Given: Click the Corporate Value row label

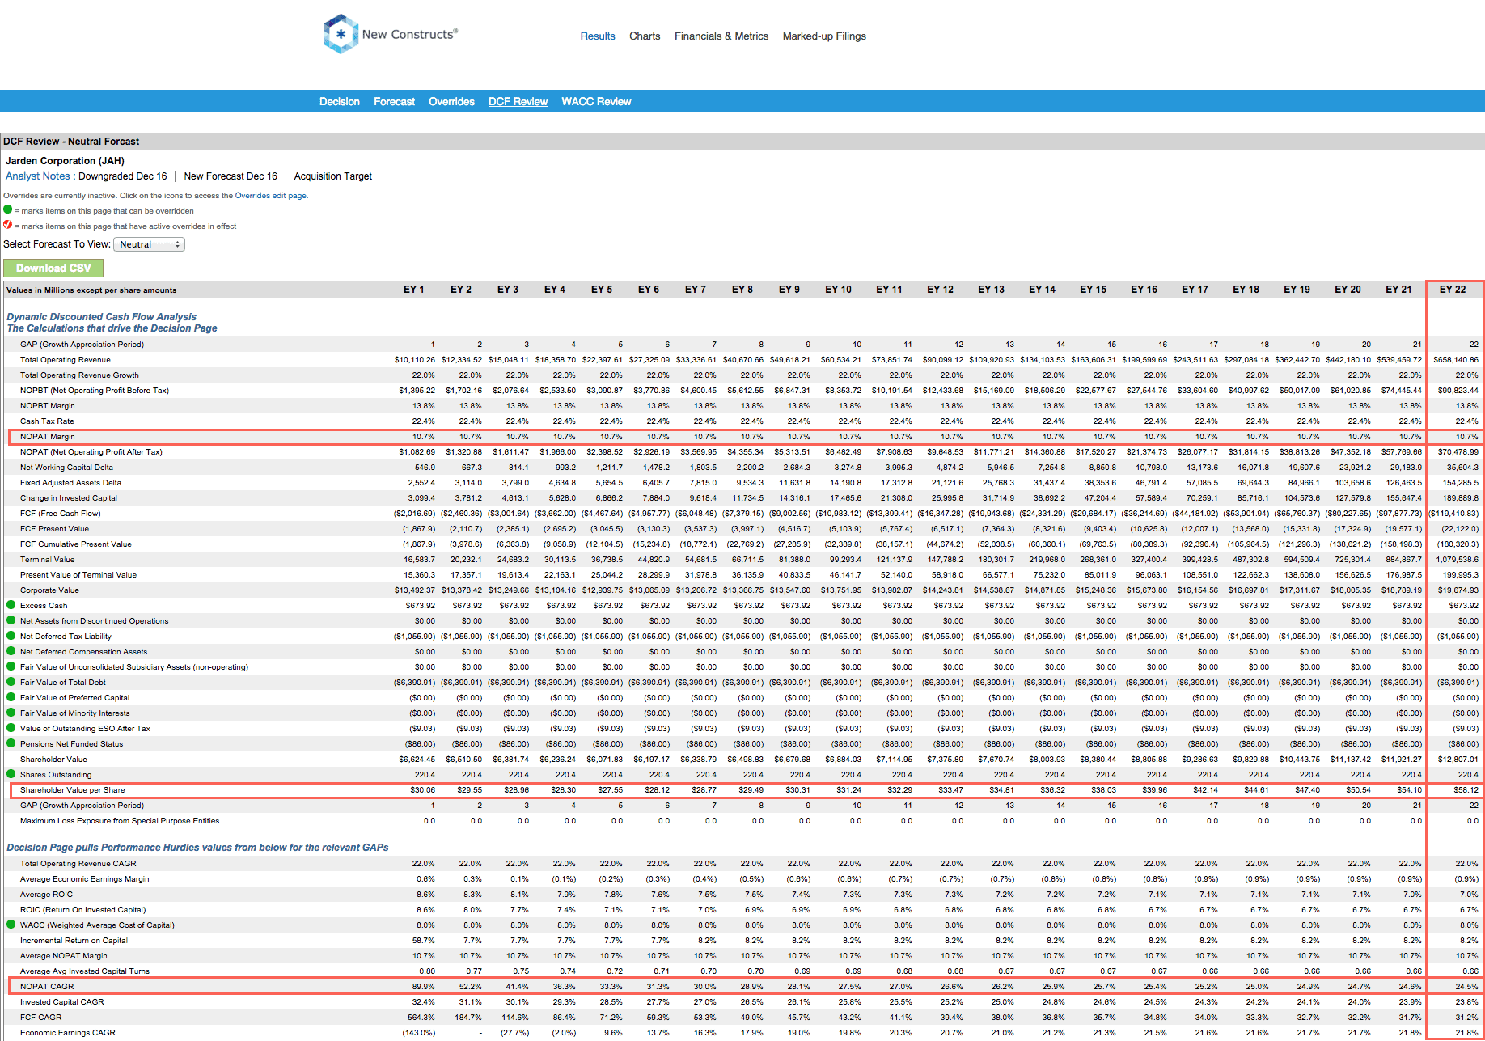Looking at the screenshot, I should (x=49, y=590).
